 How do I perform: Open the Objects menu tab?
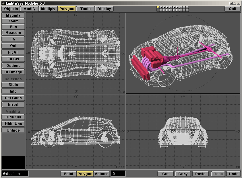pos(11,9)
